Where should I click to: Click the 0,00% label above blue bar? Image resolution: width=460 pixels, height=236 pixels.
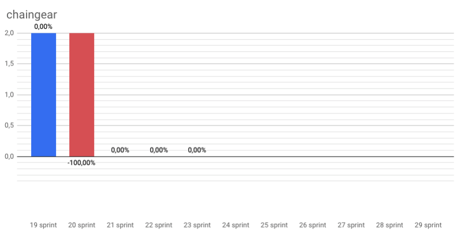pyautogui.click(x=43, y=26)
